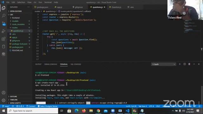
Task: Open the View menu
Action: (x=29, y=2)
